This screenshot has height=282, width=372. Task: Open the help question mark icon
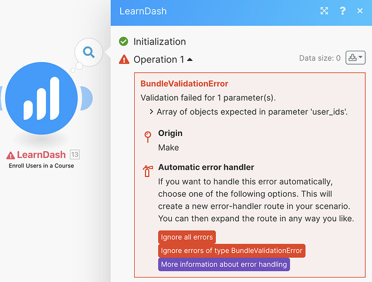pos(342,11)
